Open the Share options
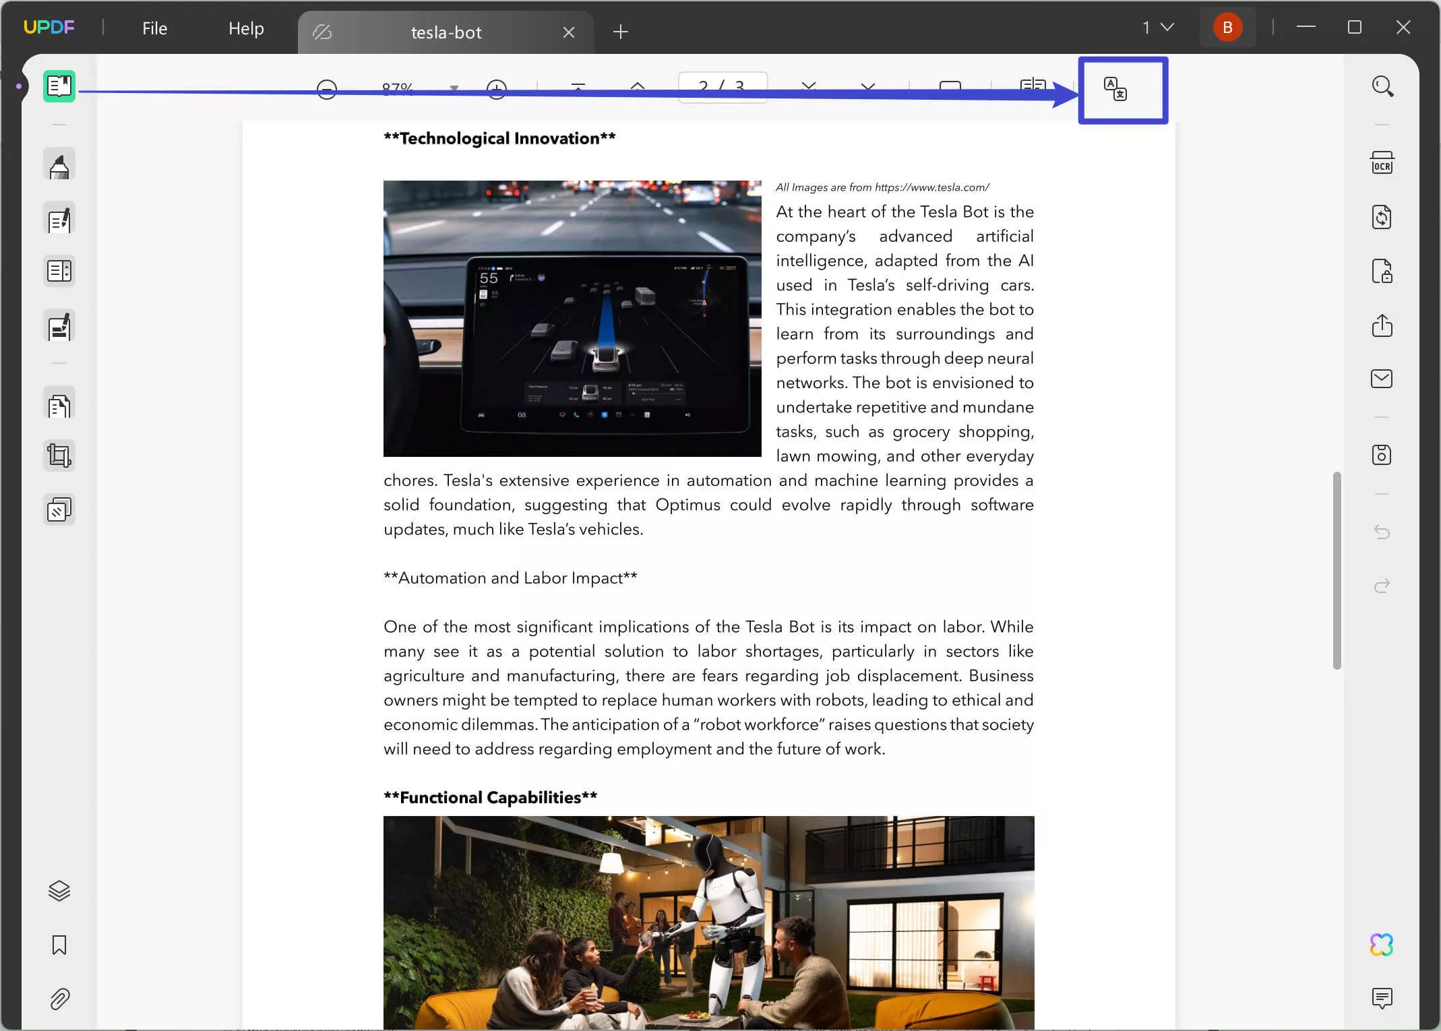The width and height of the screenshot is (1441, 1031). click(1382, 325)
